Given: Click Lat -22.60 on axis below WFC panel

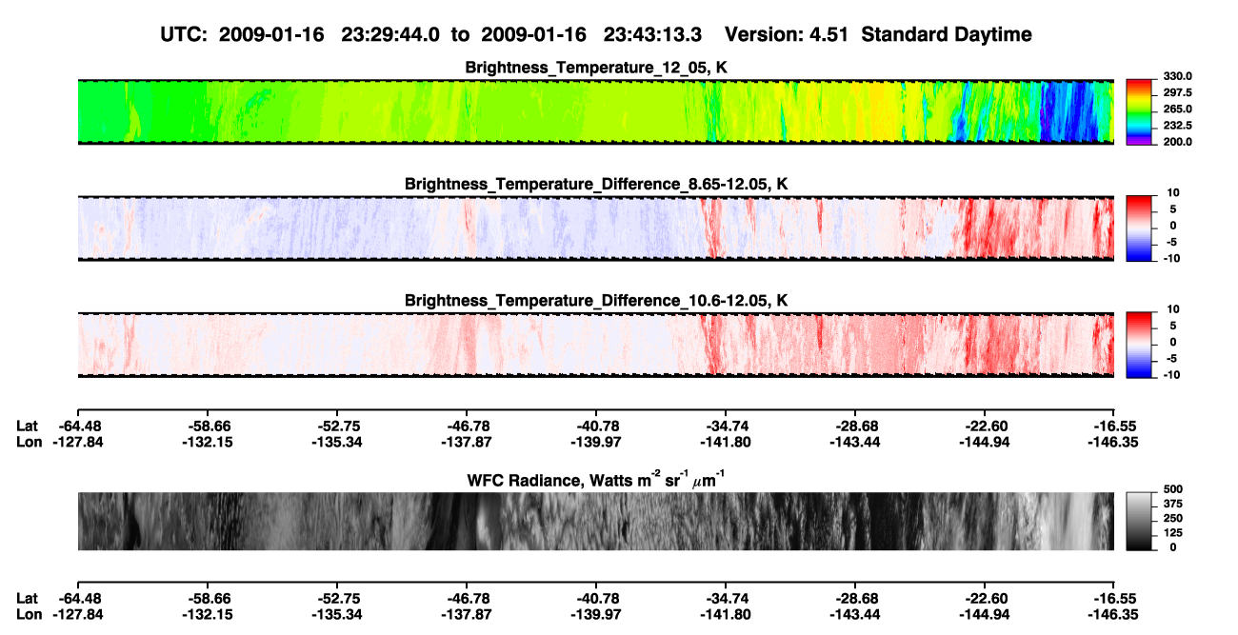Looking at the screenshot, I should [x=984, y=598].
